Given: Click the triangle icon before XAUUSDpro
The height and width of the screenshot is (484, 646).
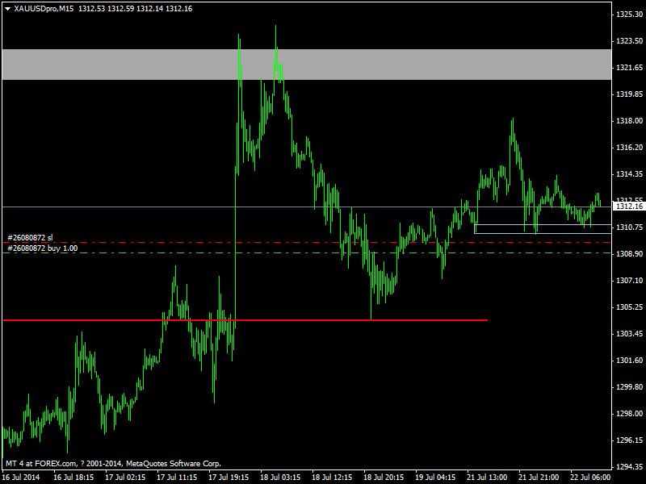Looking at the screenshot, I should tap(7, 9).
